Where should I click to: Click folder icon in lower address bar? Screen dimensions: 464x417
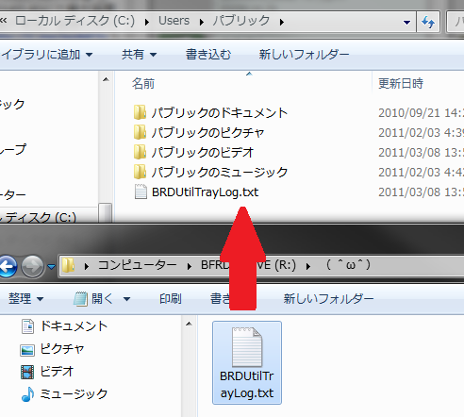[x=68, y=265]
